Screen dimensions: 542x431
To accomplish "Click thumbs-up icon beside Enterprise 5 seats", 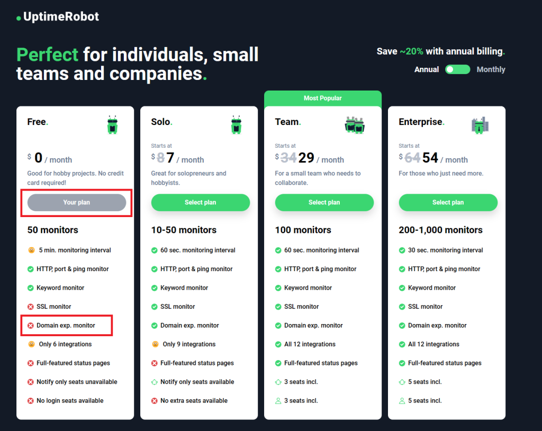I will pyautogui.click(x=402, y=382).
